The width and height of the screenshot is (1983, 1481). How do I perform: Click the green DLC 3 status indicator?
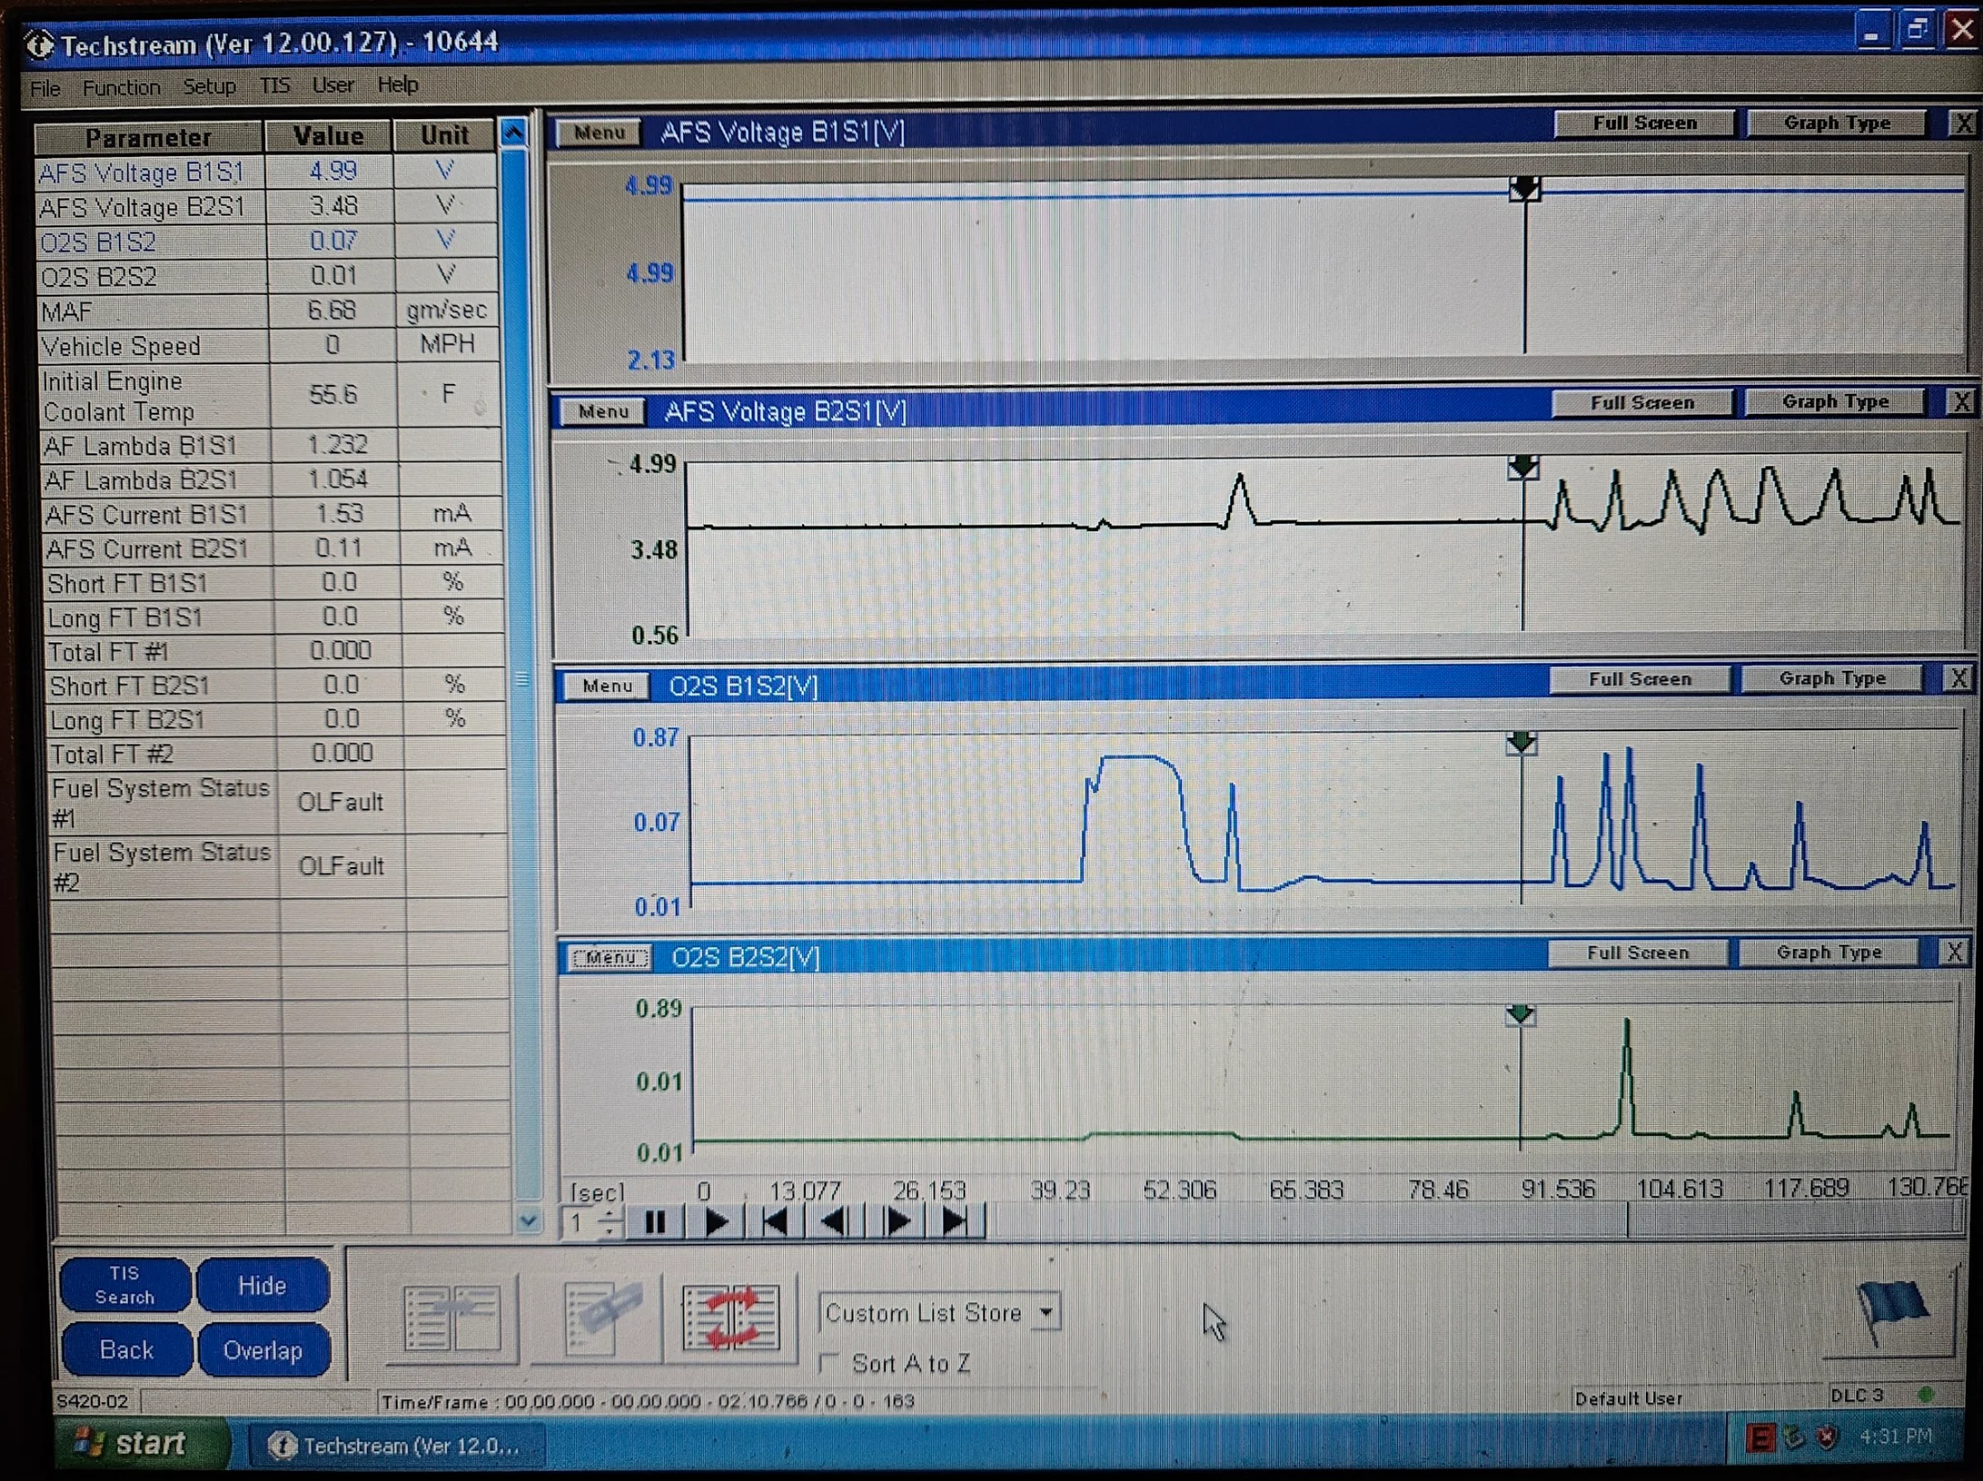click(1926, 1394)
